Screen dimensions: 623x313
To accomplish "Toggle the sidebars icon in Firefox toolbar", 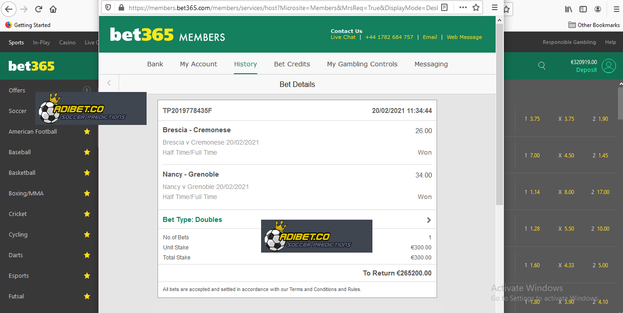I will [583, 9].
